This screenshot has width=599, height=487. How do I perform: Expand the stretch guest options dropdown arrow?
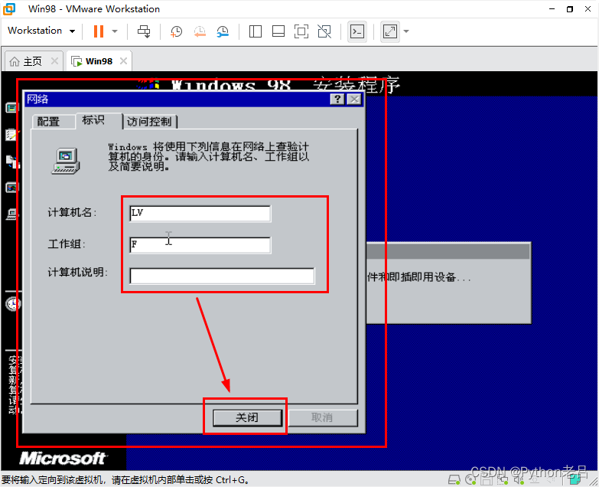(406, 31)
